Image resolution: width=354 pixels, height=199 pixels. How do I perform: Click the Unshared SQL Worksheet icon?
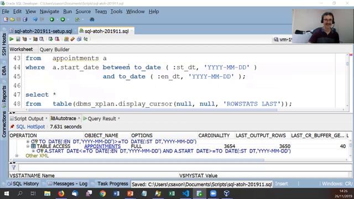coord(66,39)
